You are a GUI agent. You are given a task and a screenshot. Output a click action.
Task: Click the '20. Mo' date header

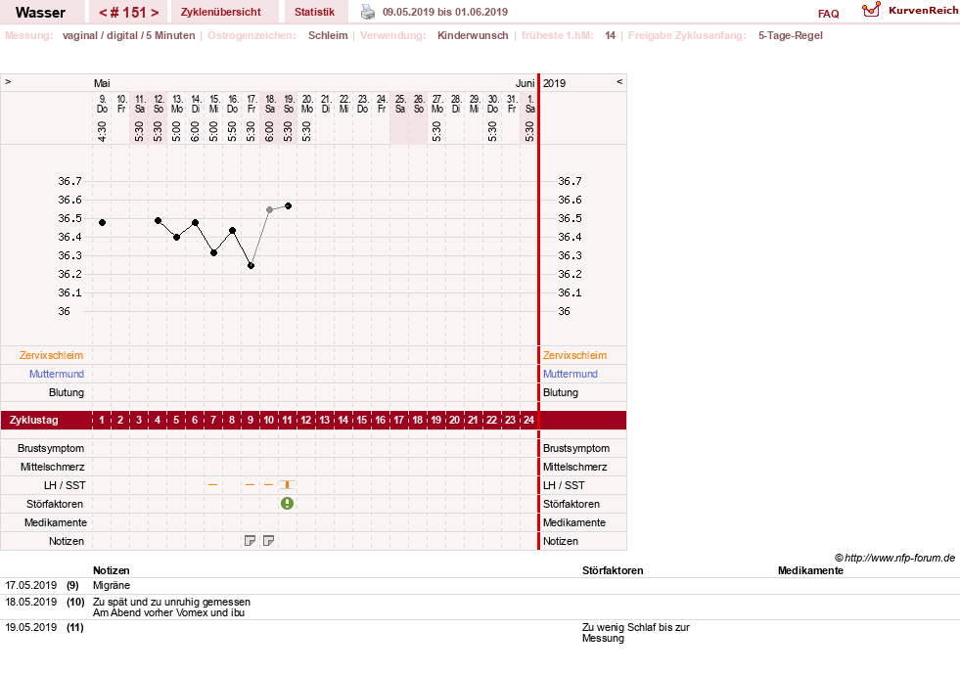[306, 104]
